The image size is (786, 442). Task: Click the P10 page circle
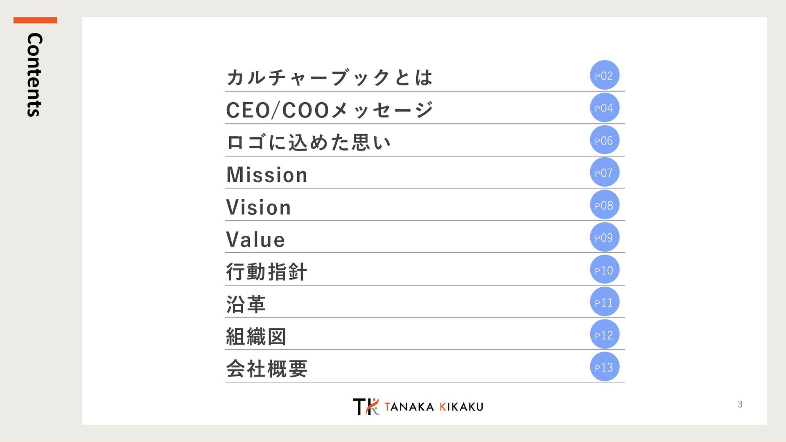point(604,270)
